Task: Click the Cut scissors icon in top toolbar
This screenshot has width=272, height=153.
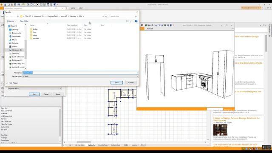Action: point(28,5)
